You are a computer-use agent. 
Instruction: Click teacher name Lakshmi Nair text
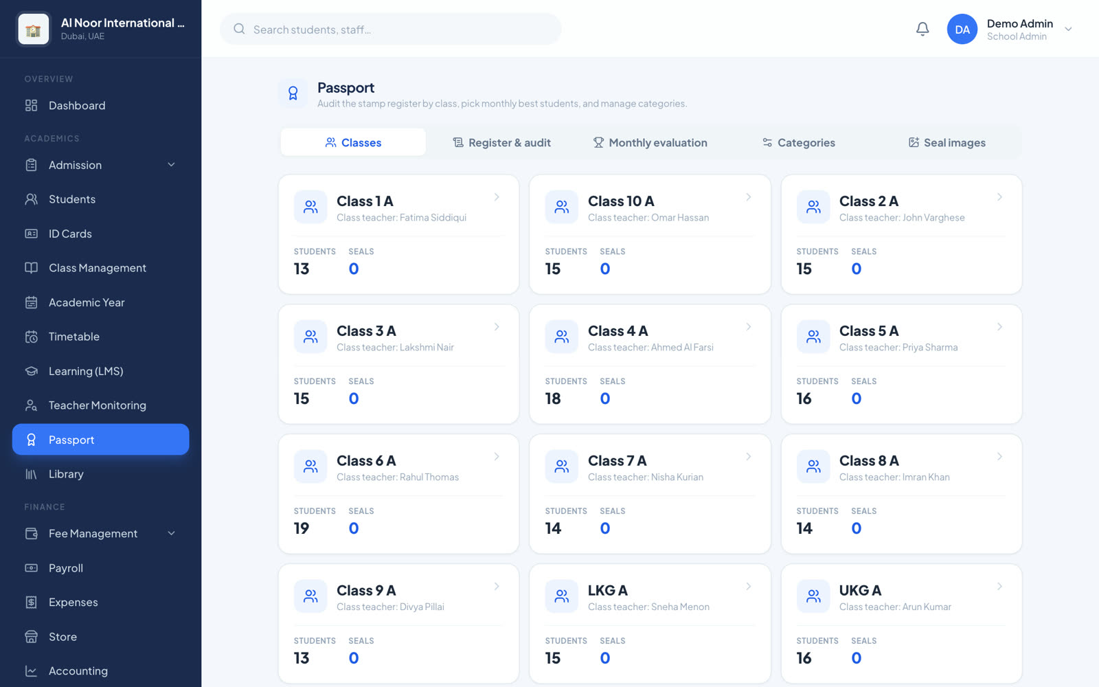click(x=427, y=348)
